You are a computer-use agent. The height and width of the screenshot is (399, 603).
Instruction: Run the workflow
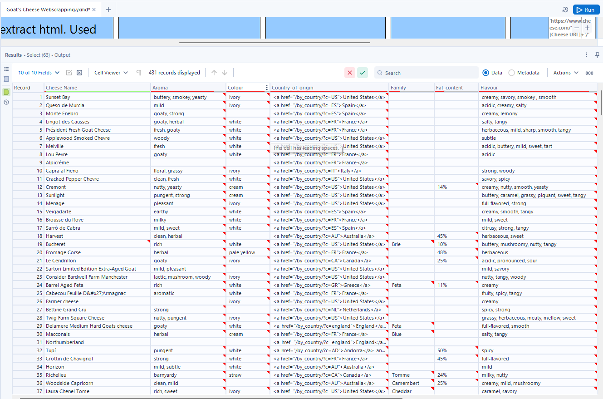(586, 10)
